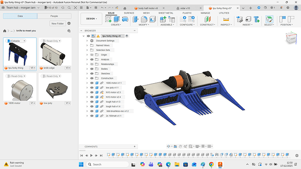Expand the Document Settings node

coord(87,41)
